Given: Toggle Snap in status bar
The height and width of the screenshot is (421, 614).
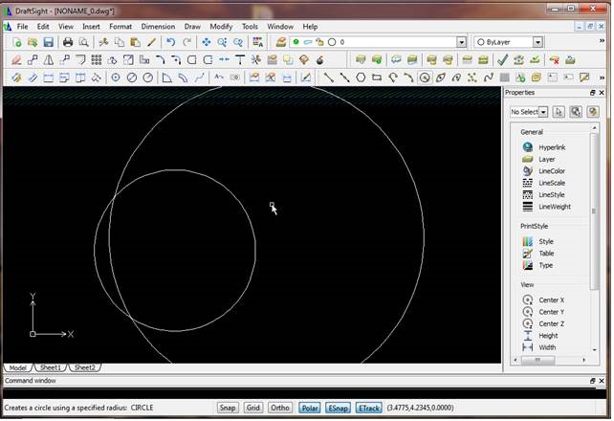Looking at the screenshot, I should (227, 408).
